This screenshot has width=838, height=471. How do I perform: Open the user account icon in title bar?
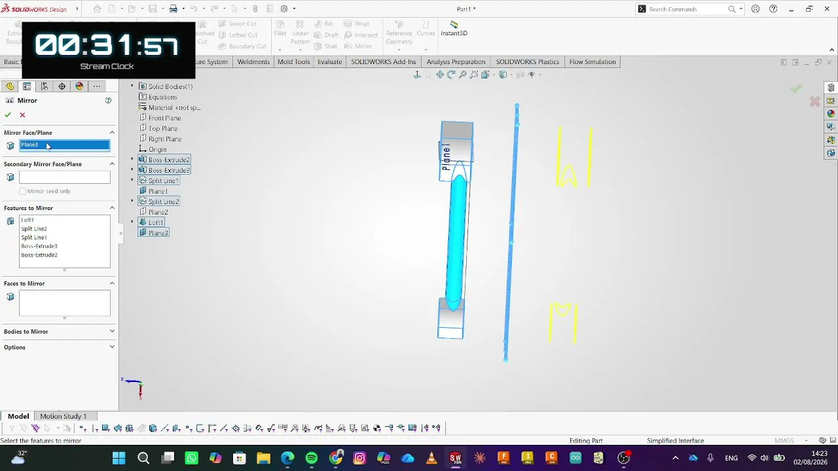tap(756, 9)
